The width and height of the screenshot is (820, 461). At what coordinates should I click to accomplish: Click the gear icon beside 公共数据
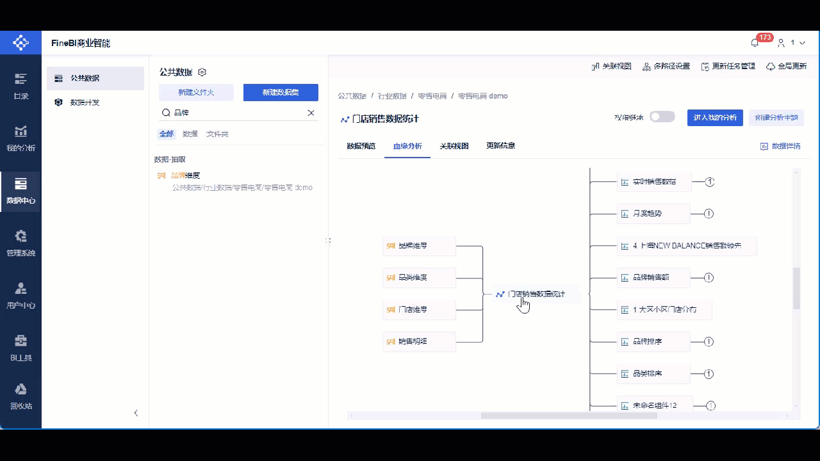202,72
